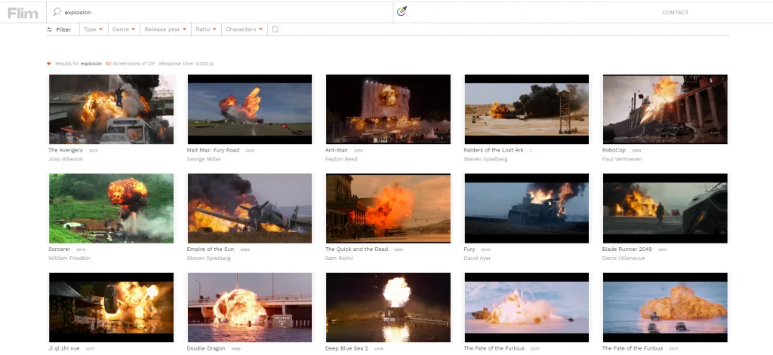Click director name William Friedkin
The image size is (773, 355).
coord(69,259)
